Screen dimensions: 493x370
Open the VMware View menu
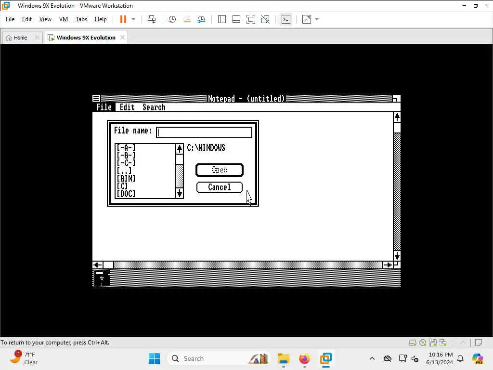45,19
